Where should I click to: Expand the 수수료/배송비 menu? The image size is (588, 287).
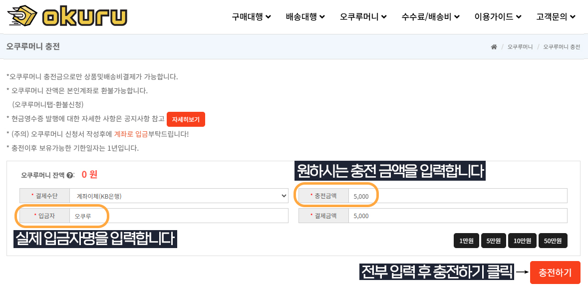coord(430,17)
